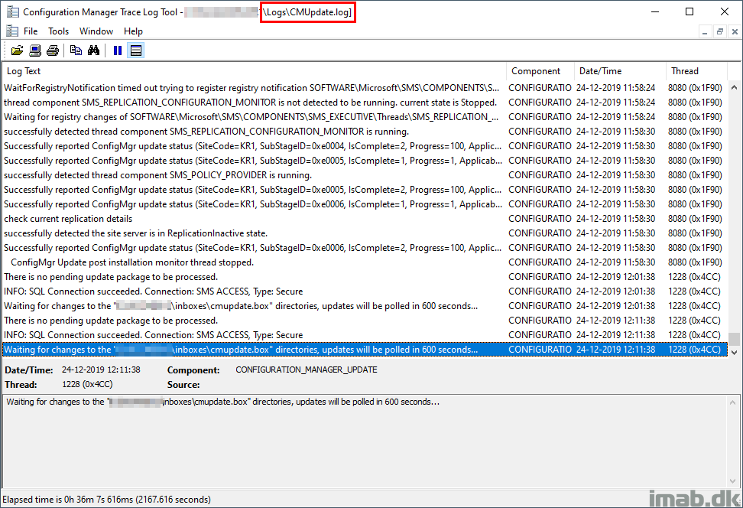The width and height of the screenshot is (743, 508).
Task: Click the Source label in details pane
Action: click(x=183, y=385)
